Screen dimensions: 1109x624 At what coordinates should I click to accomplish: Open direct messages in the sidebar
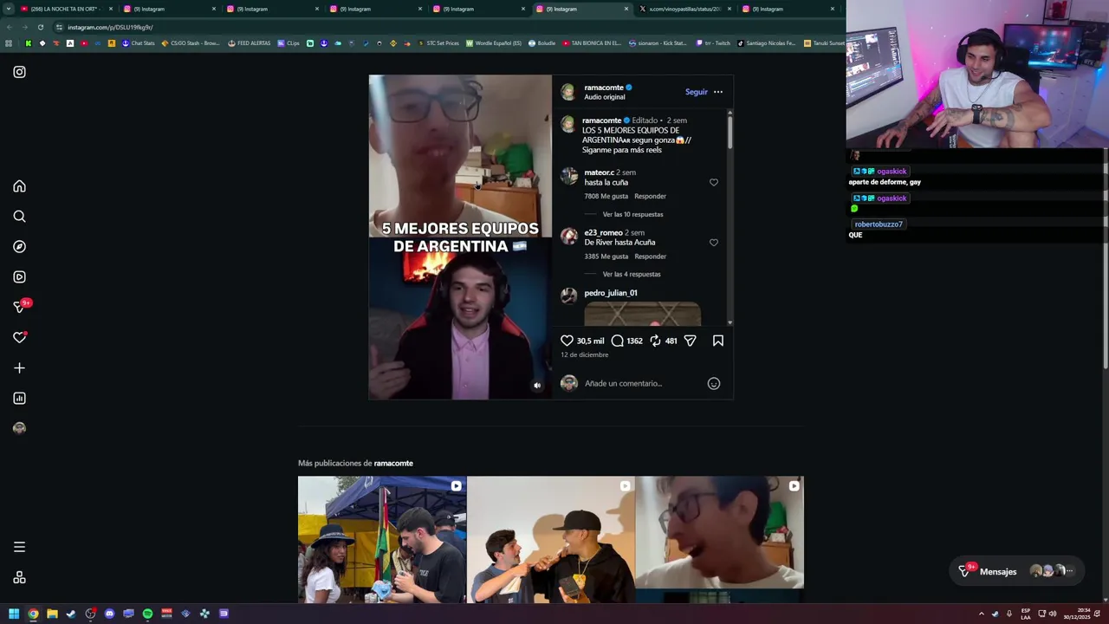pos(19,307)
